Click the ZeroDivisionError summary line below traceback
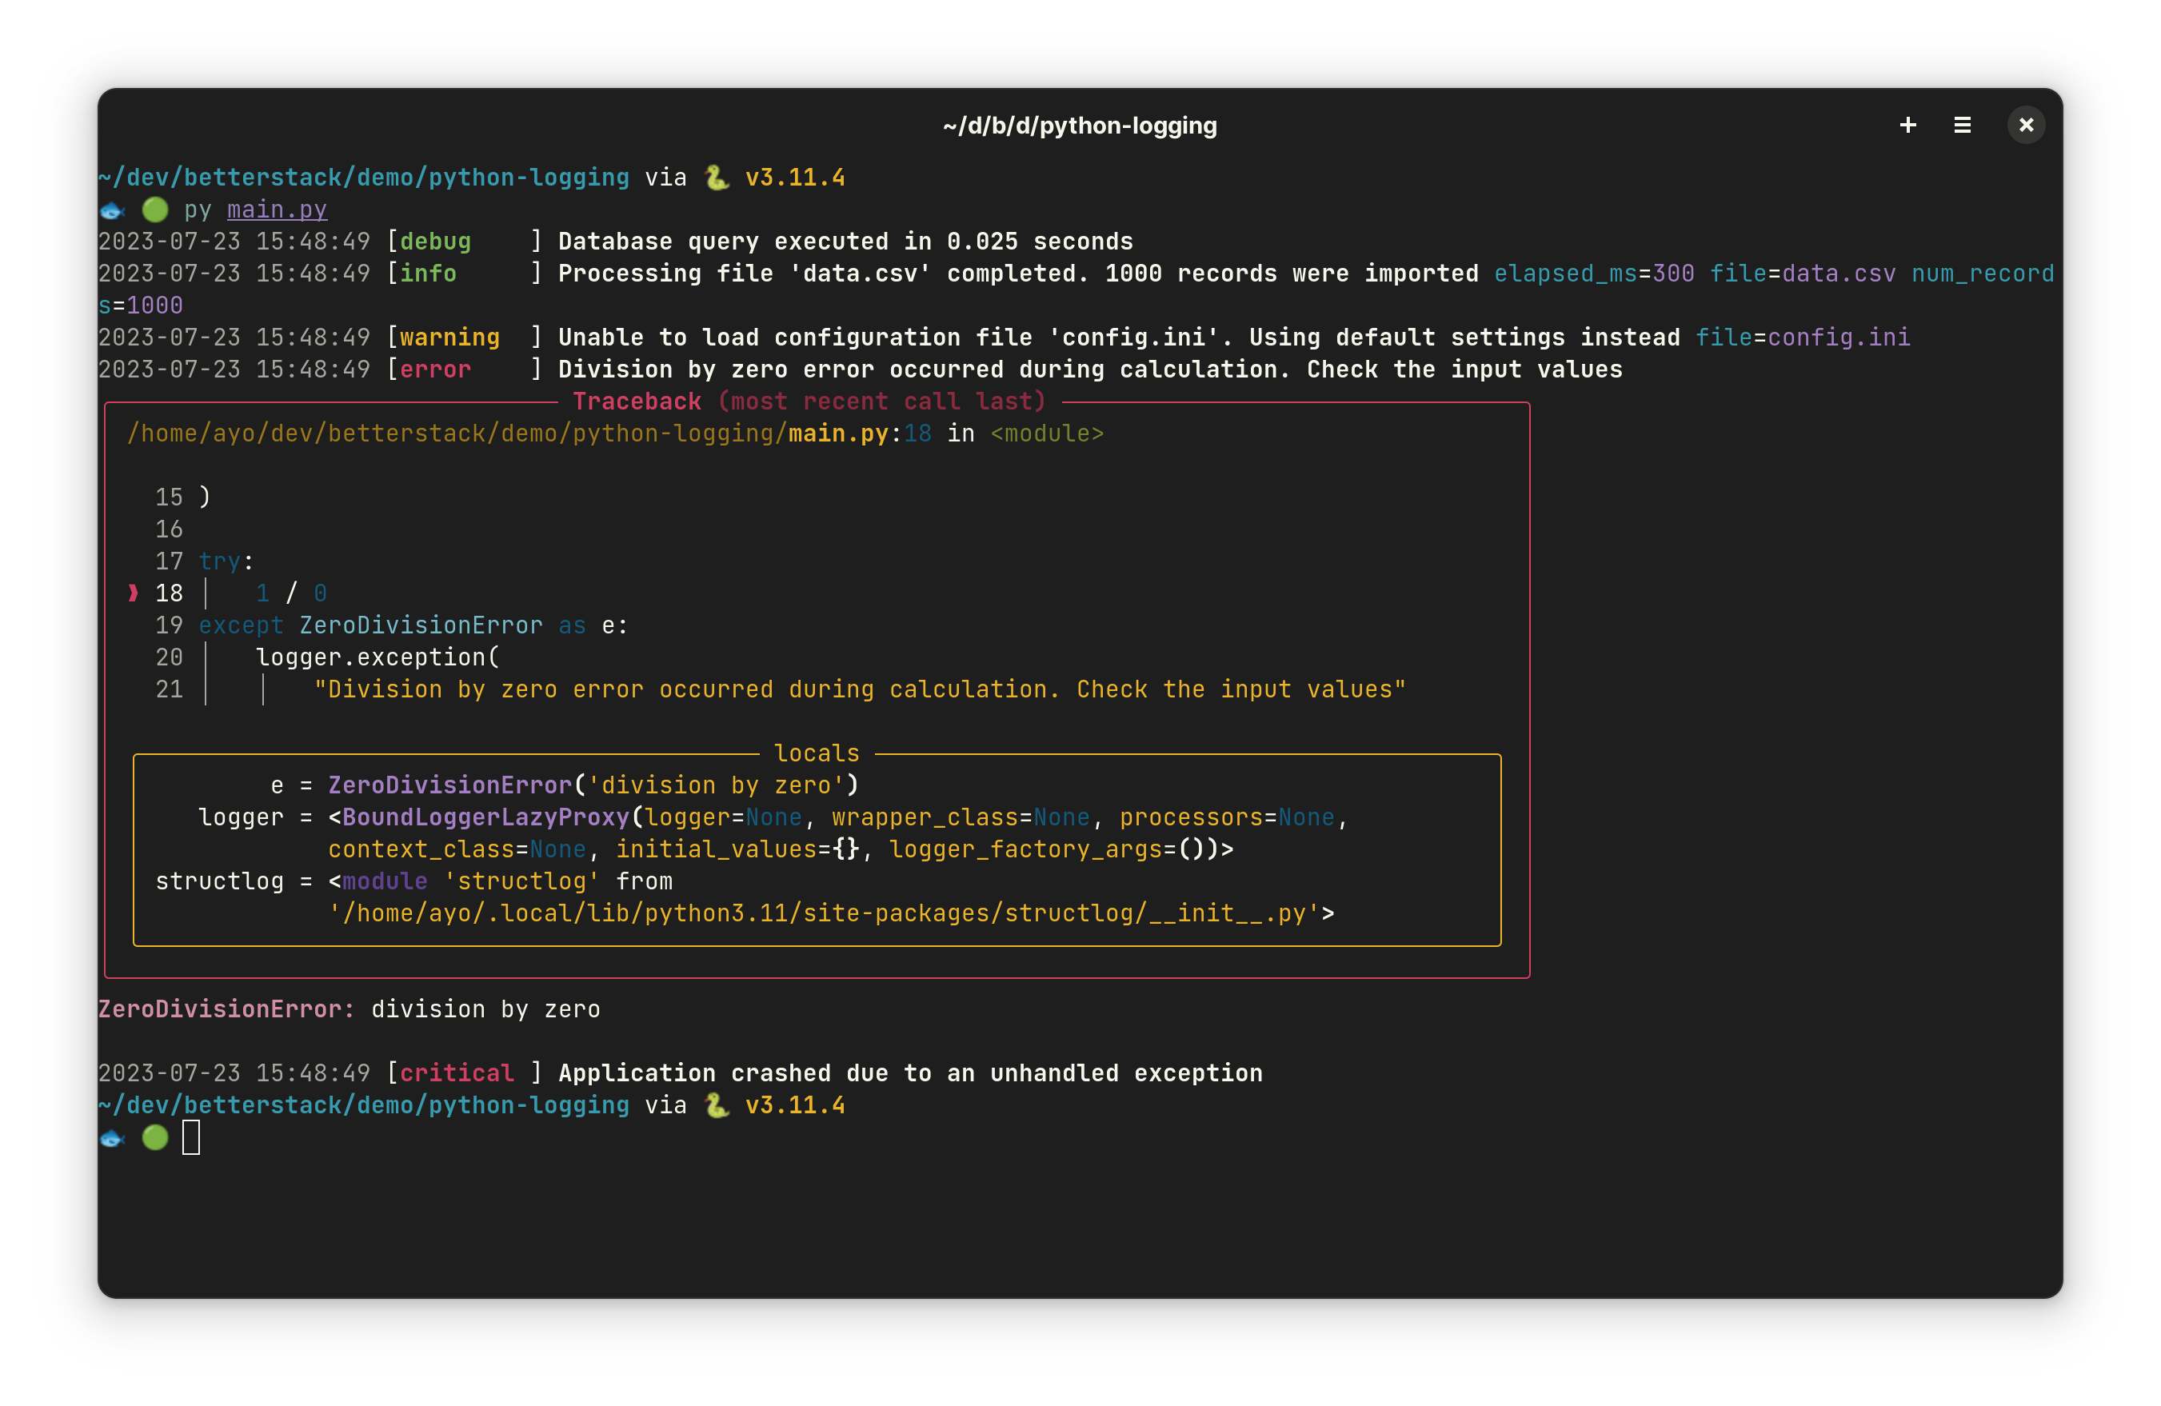This screenshot has height=1406, width=2161. point(349,1009)
